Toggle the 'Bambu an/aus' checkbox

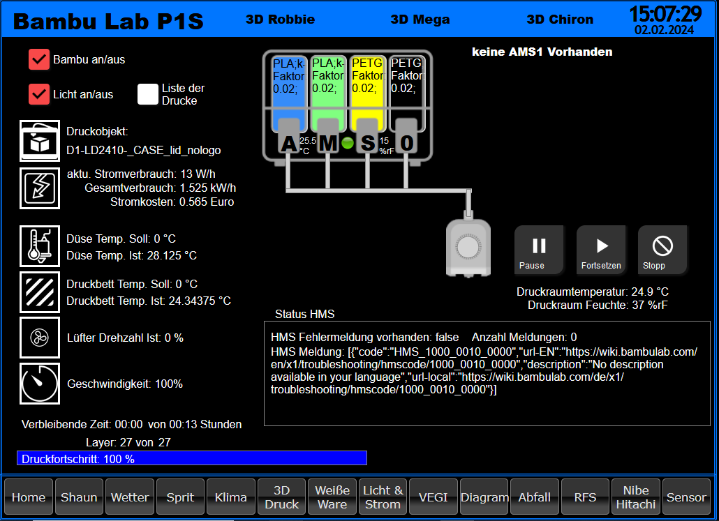pos(39,59)
